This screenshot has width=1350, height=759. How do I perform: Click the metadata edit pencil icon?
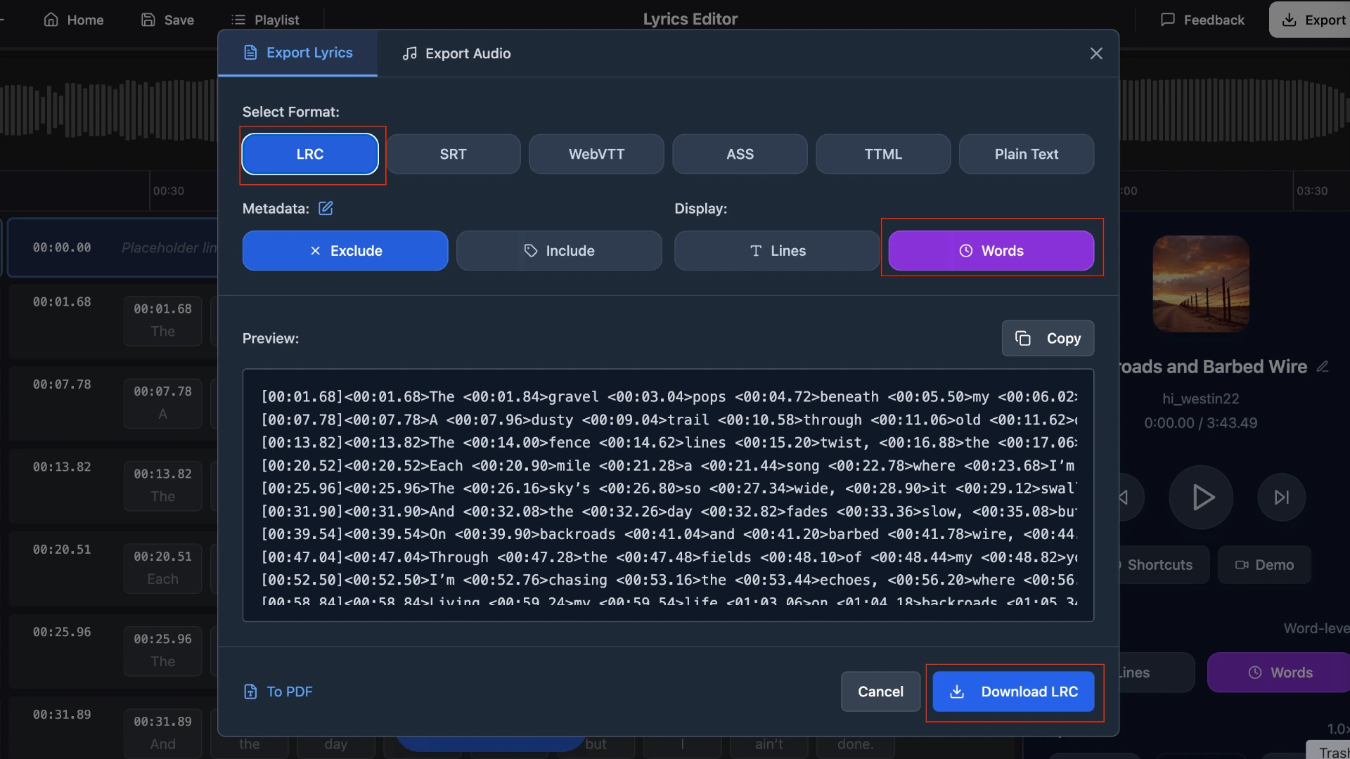pyautogui.click(x=326, y=208)
